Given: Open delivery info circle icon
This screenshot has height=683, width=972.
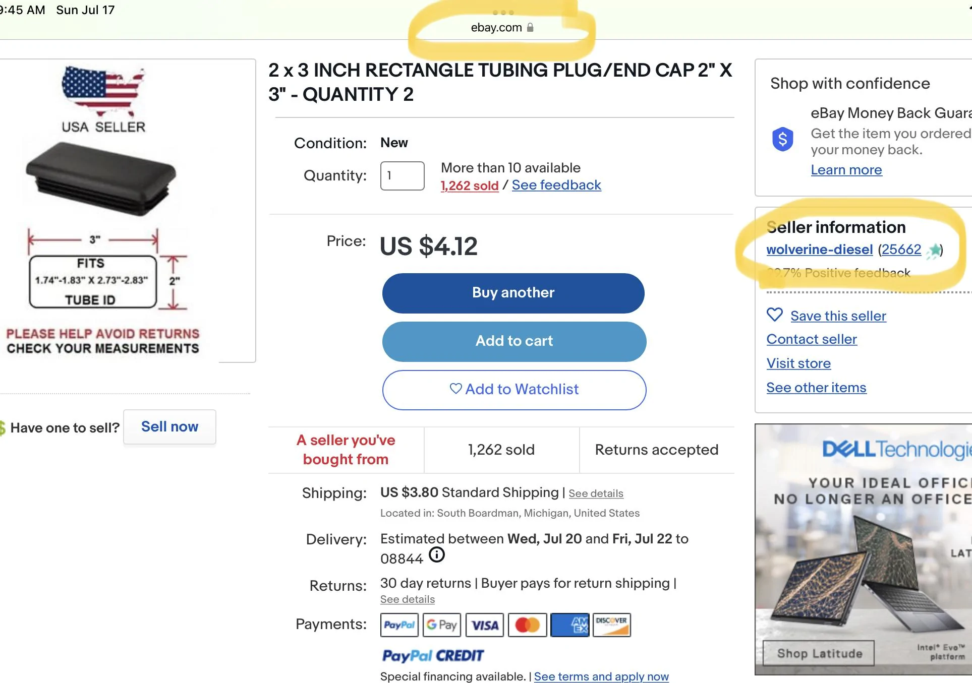Looking at the screenshot, I should tap(437, 555).
